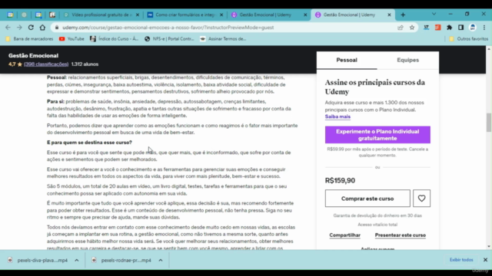
Task: Click the Gestão Emocional course title
Action: 33,56
